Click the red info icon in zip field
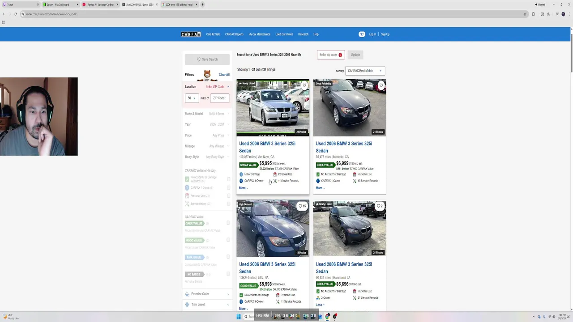Screen dimensions: 573x322 (x=340, y=55)
